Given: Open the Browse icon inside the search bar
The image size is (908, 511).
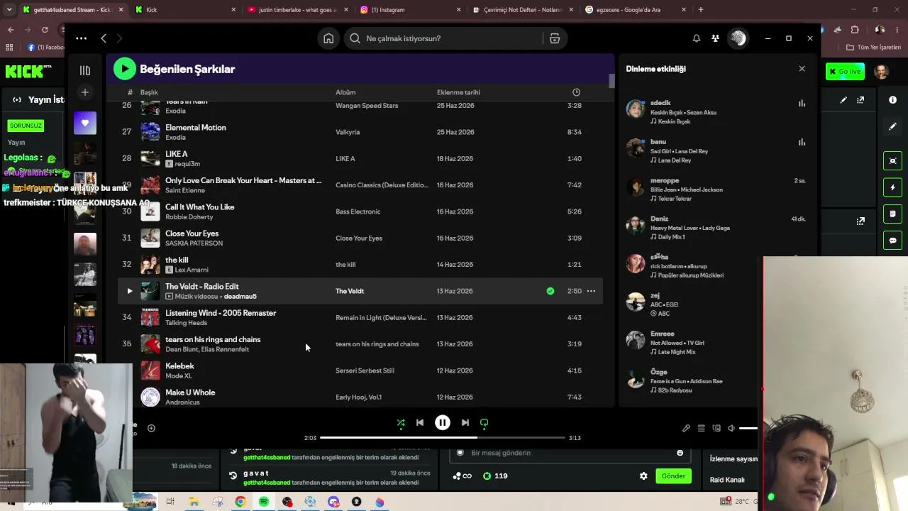Looking at the screenshot, I should (555, 38).
